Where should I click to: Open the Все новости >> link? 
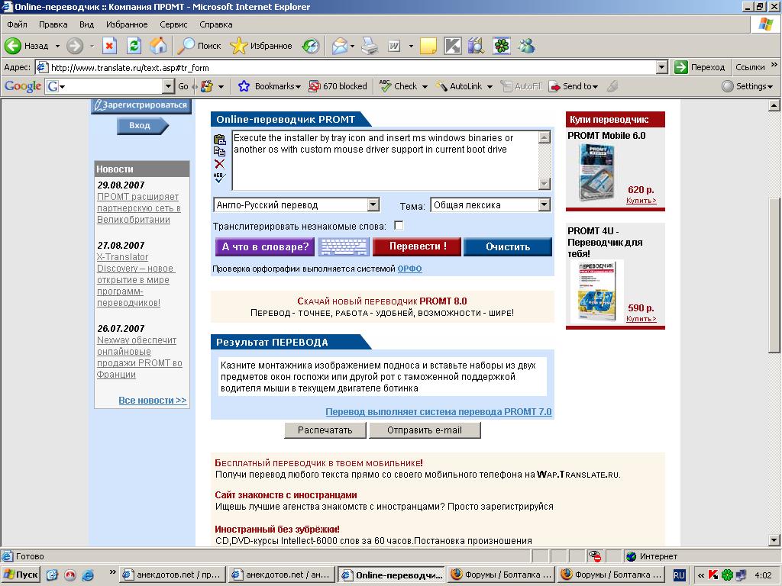(153, 400)
